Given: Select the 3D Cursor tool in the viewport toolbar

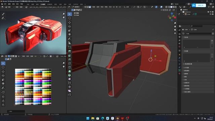Looking at the screenshot, I should click(70, 18).
